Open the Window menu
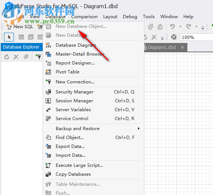213x195 pixels. (x=169, y=17)
